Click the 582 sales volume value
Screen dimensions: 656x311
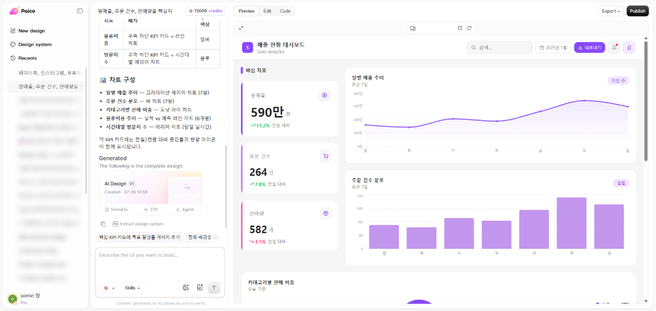pyautogui.click(x=258, y=229)
